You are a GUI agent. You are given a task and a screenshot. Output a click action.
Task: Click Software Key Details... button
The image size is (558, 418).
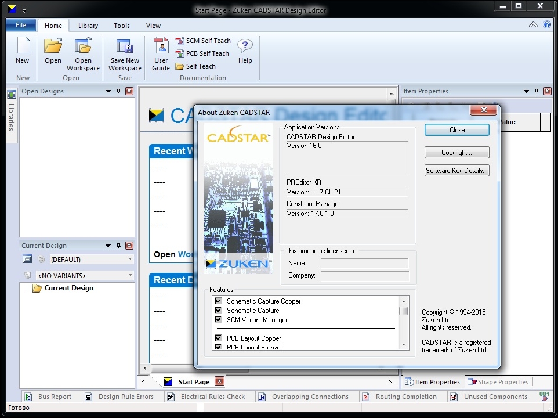[x=457, y=170]
